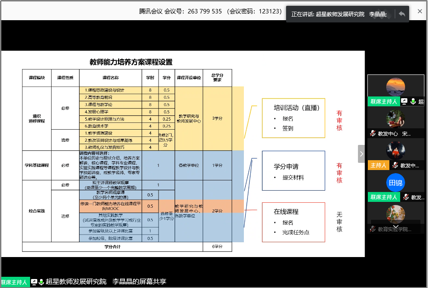Click the 通识通修课程 module cell
The height and width of the screenshot is (288, 428).
(x=37, y=118)
